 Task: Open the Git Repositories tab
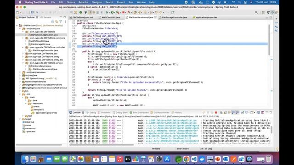(x=161, y=113)
